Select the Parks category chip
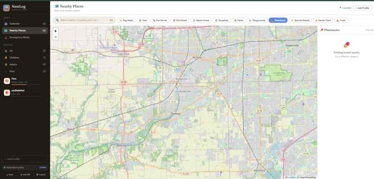The image size is (374, 179). (239, 20)
